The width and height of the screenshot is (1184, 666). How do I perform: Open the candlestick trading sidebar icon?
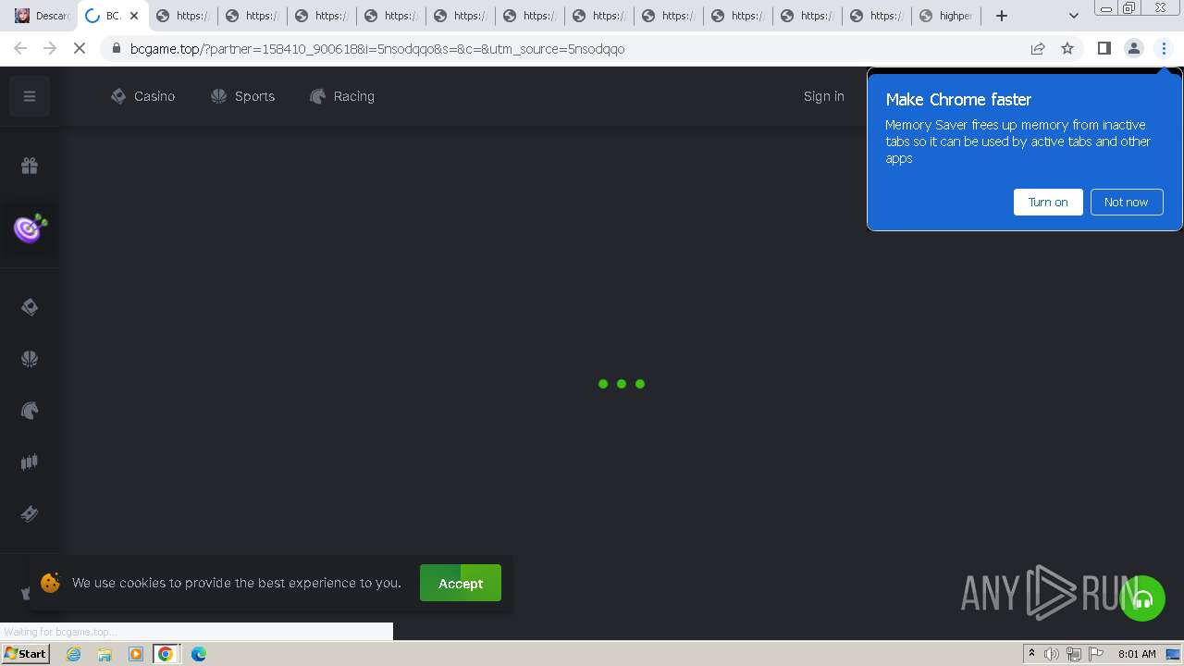click(30, 462)
